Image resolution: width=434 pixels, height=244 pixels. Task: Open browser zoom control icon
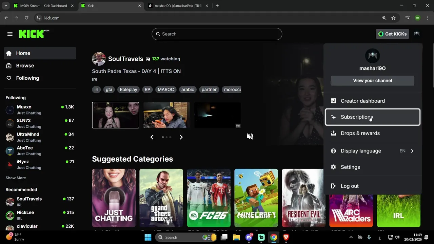(x=384, y=18)
